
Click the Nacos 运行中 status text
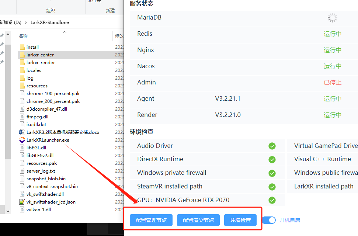click(333, 66)
